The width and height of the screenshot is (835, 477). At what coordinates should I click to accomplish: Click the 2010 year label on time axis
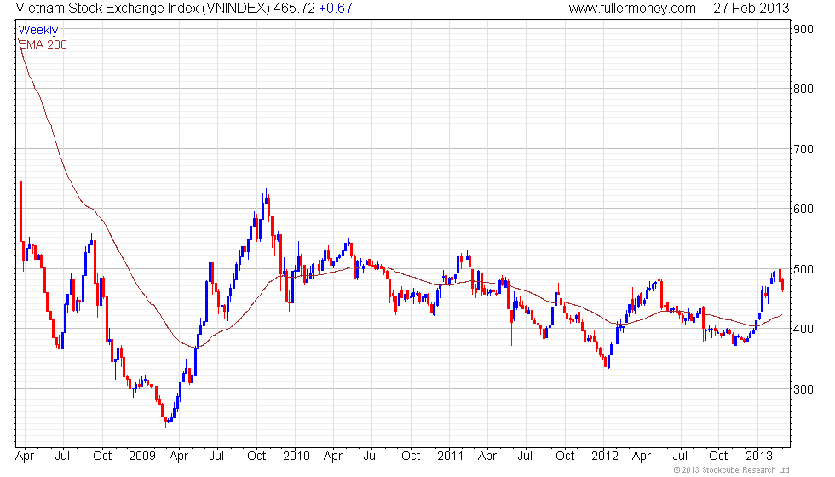pos(297,457)
